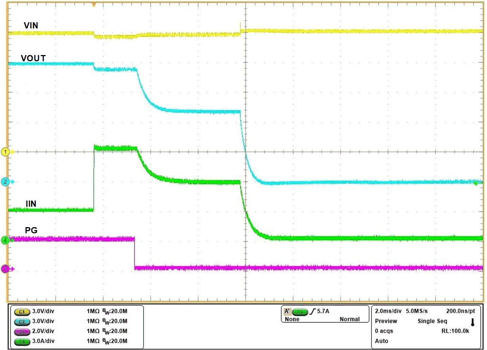487x350 pixels.
Task: Click the rising edge trigger slope symbol
Action: click(x=312, y=311)
